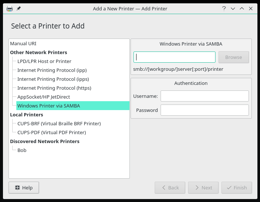This screenshot has height=202, width=260.
Task: Click the Finish button
Action: tap(237, 188)
